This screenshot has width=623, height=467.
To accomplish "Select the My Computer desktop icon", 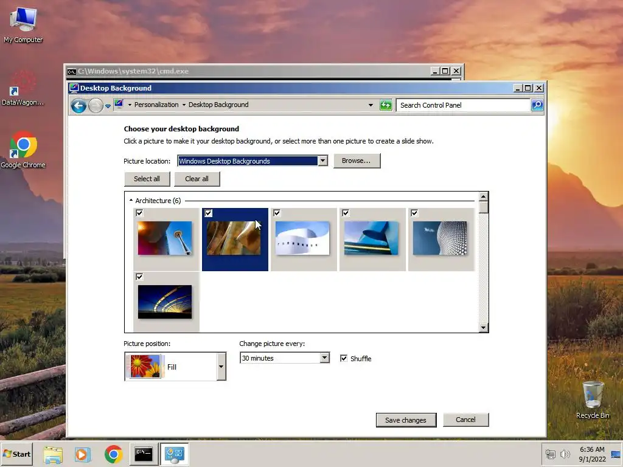I will pyautogui.click(x=23, y=25).
